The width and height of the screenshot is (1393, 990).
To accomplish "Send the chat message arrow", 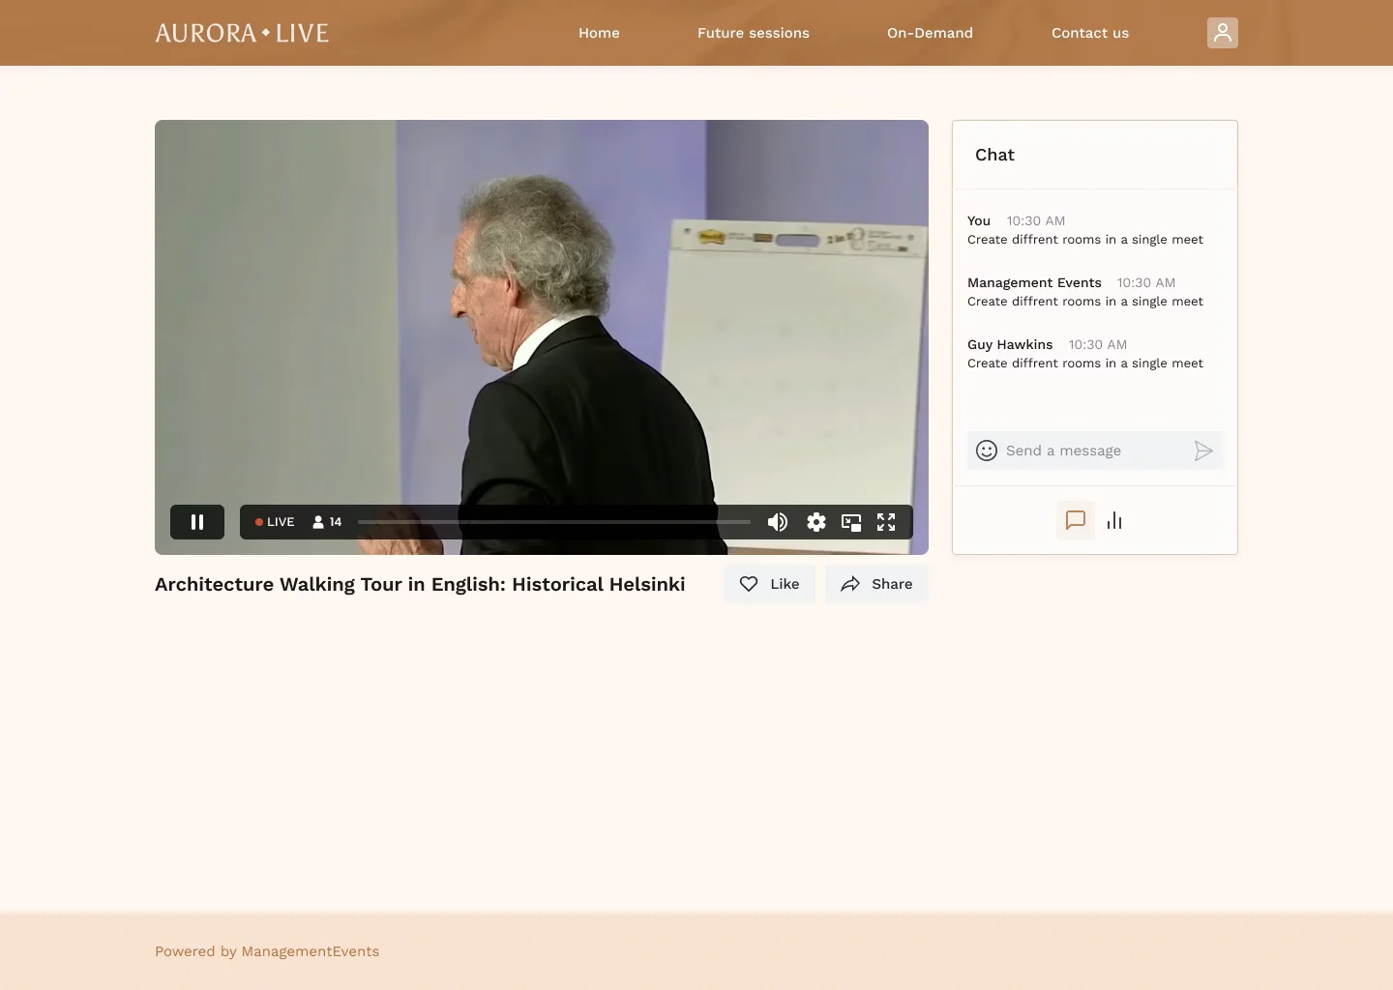I will (1203, 451).
